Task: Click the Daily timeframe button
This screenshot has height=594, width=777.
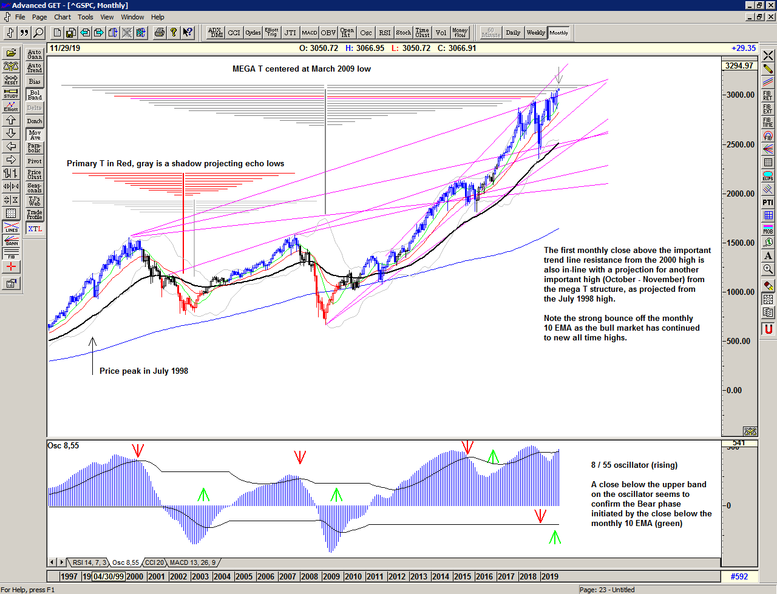Action: pyautogui.click(x=513, y=33)
